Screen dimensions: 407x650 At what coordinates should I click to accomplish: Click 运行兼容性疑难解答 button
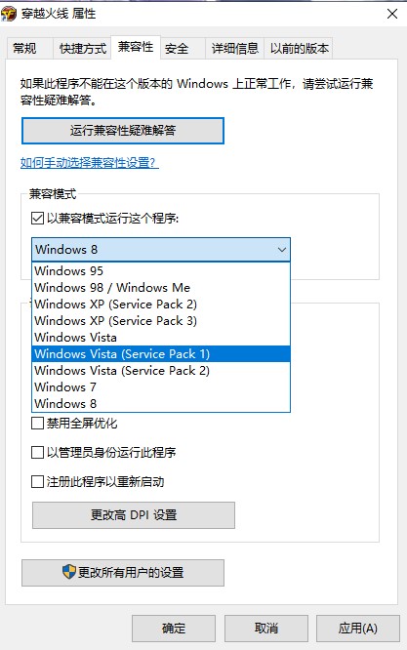pos(123,131)
